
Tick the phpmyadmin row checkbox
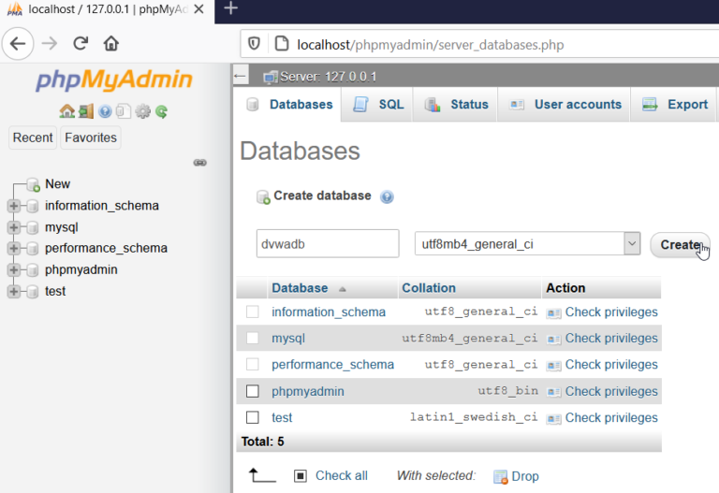[253, 391]
